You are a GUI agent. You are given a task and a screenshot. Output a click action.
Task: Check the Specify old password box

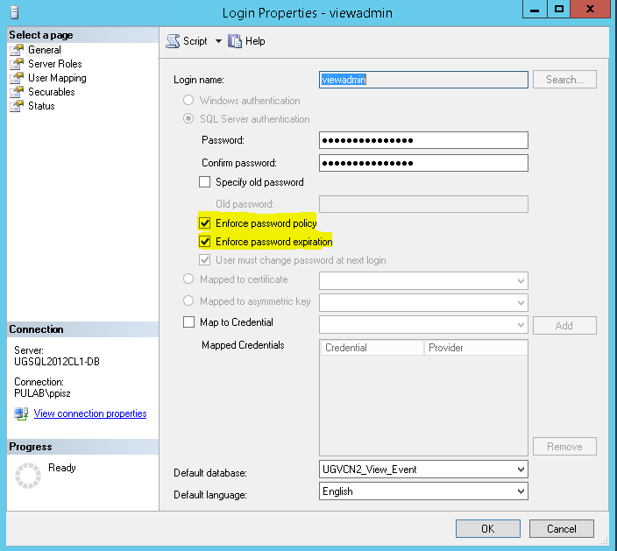point(204,182)
